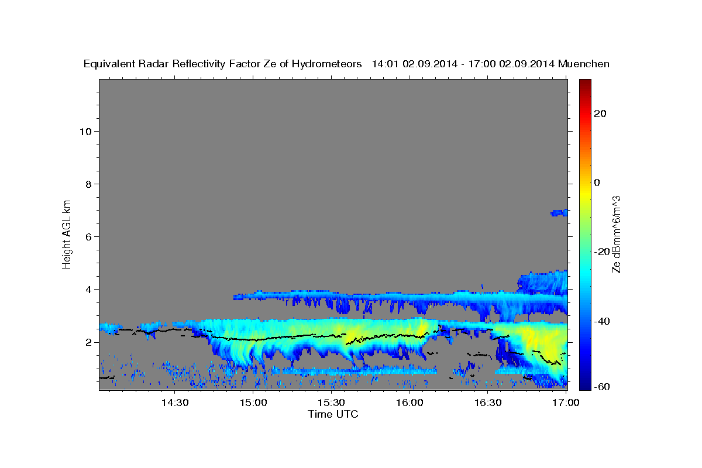The image size is (702, 468).
Task: Click the '16:30' time tick label
Action: (x=488, y=403)
